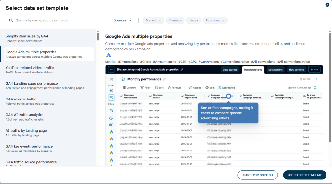Click the search by name input field
The image size is (332, 184).
click(x=56, y=20)
